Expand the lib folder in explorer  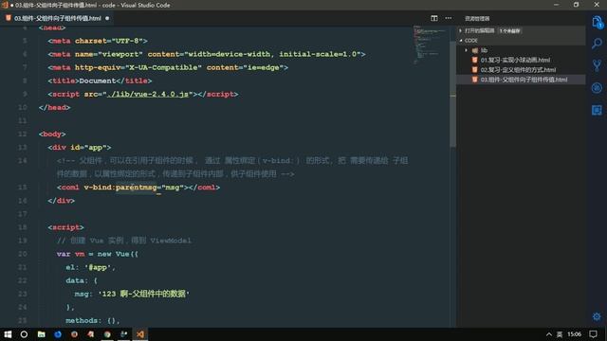(466, 50)
